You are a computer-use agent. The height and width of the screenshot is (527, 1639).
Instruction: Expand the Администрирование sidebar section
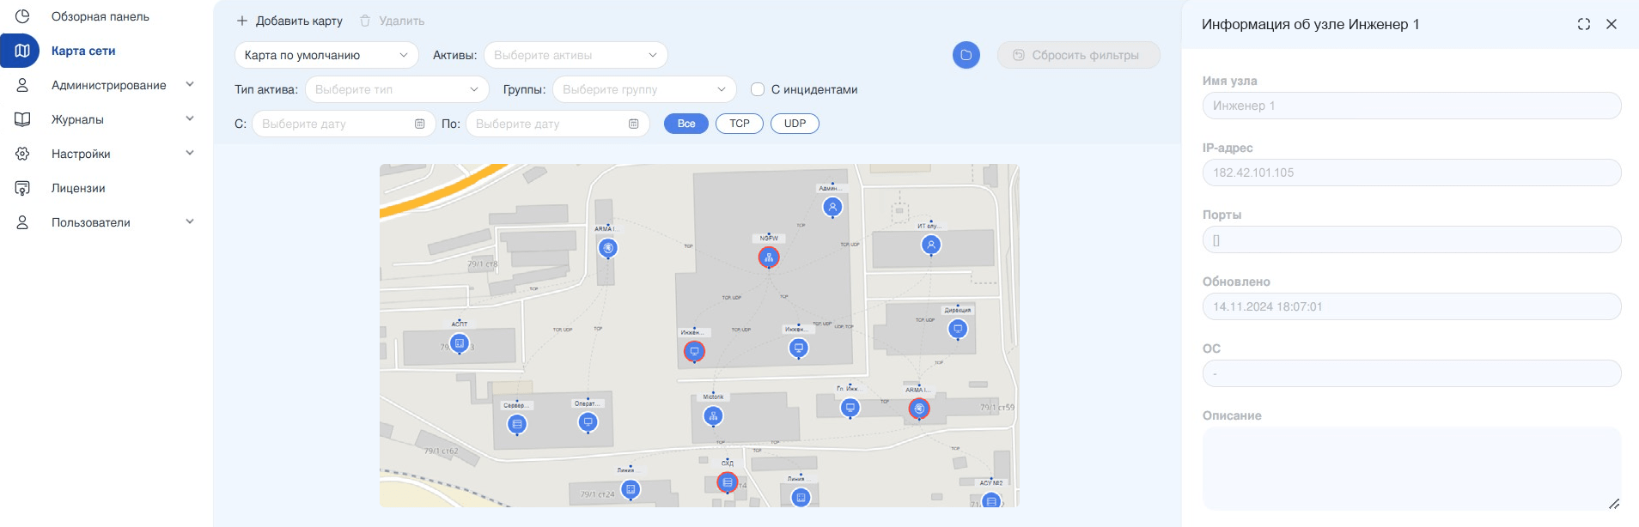click(x=108, y=85)
